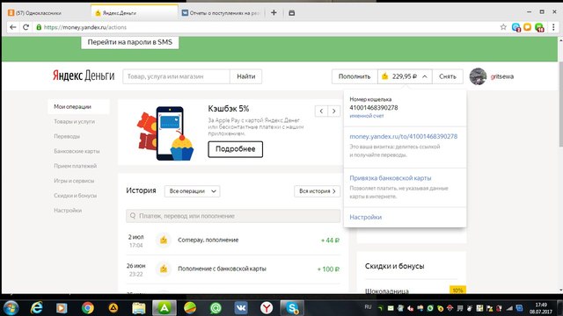Image resolution: width=563 pixels, height=316 pixels.
Task: Collapse the balance dropdown via the chevron
Action: tap(425, 76)
